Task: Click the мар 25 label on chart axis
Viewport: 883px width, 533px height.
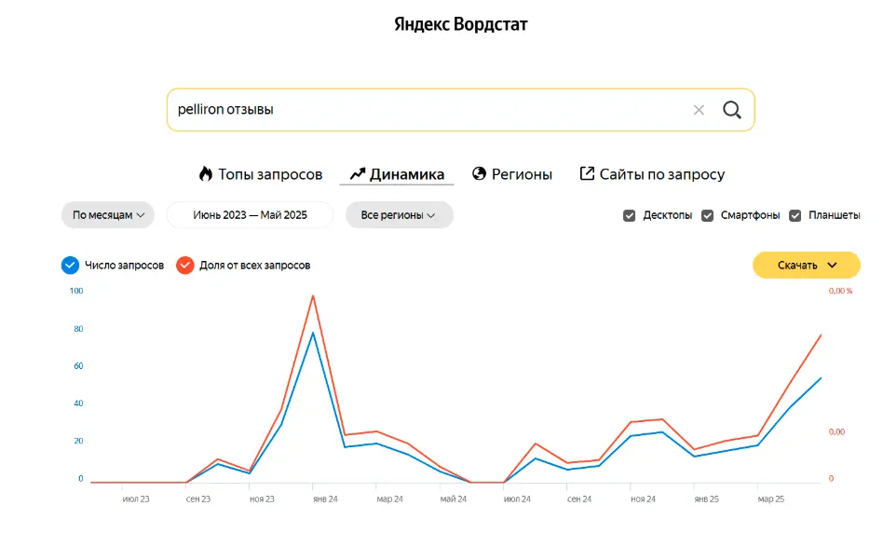Action: [x=771, y=499]
